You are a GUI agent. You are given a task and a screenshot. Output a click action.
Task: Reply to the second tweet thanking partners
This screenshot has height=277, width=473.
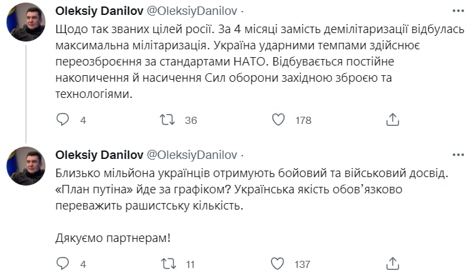[63, 263]
